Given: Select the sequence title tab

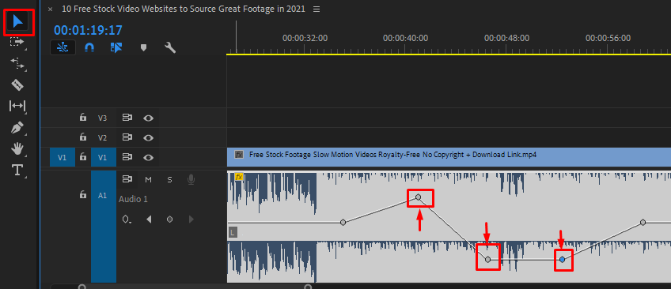Looking at the screenshot, I should click(x=183, y=9).
